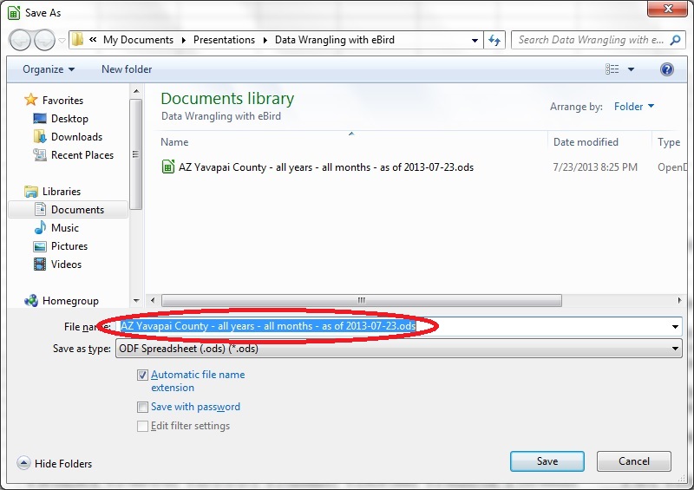694x490 pixels.
Task: Click the Hide Folders label
Action: pyautogui.click(x=63, y=463)
